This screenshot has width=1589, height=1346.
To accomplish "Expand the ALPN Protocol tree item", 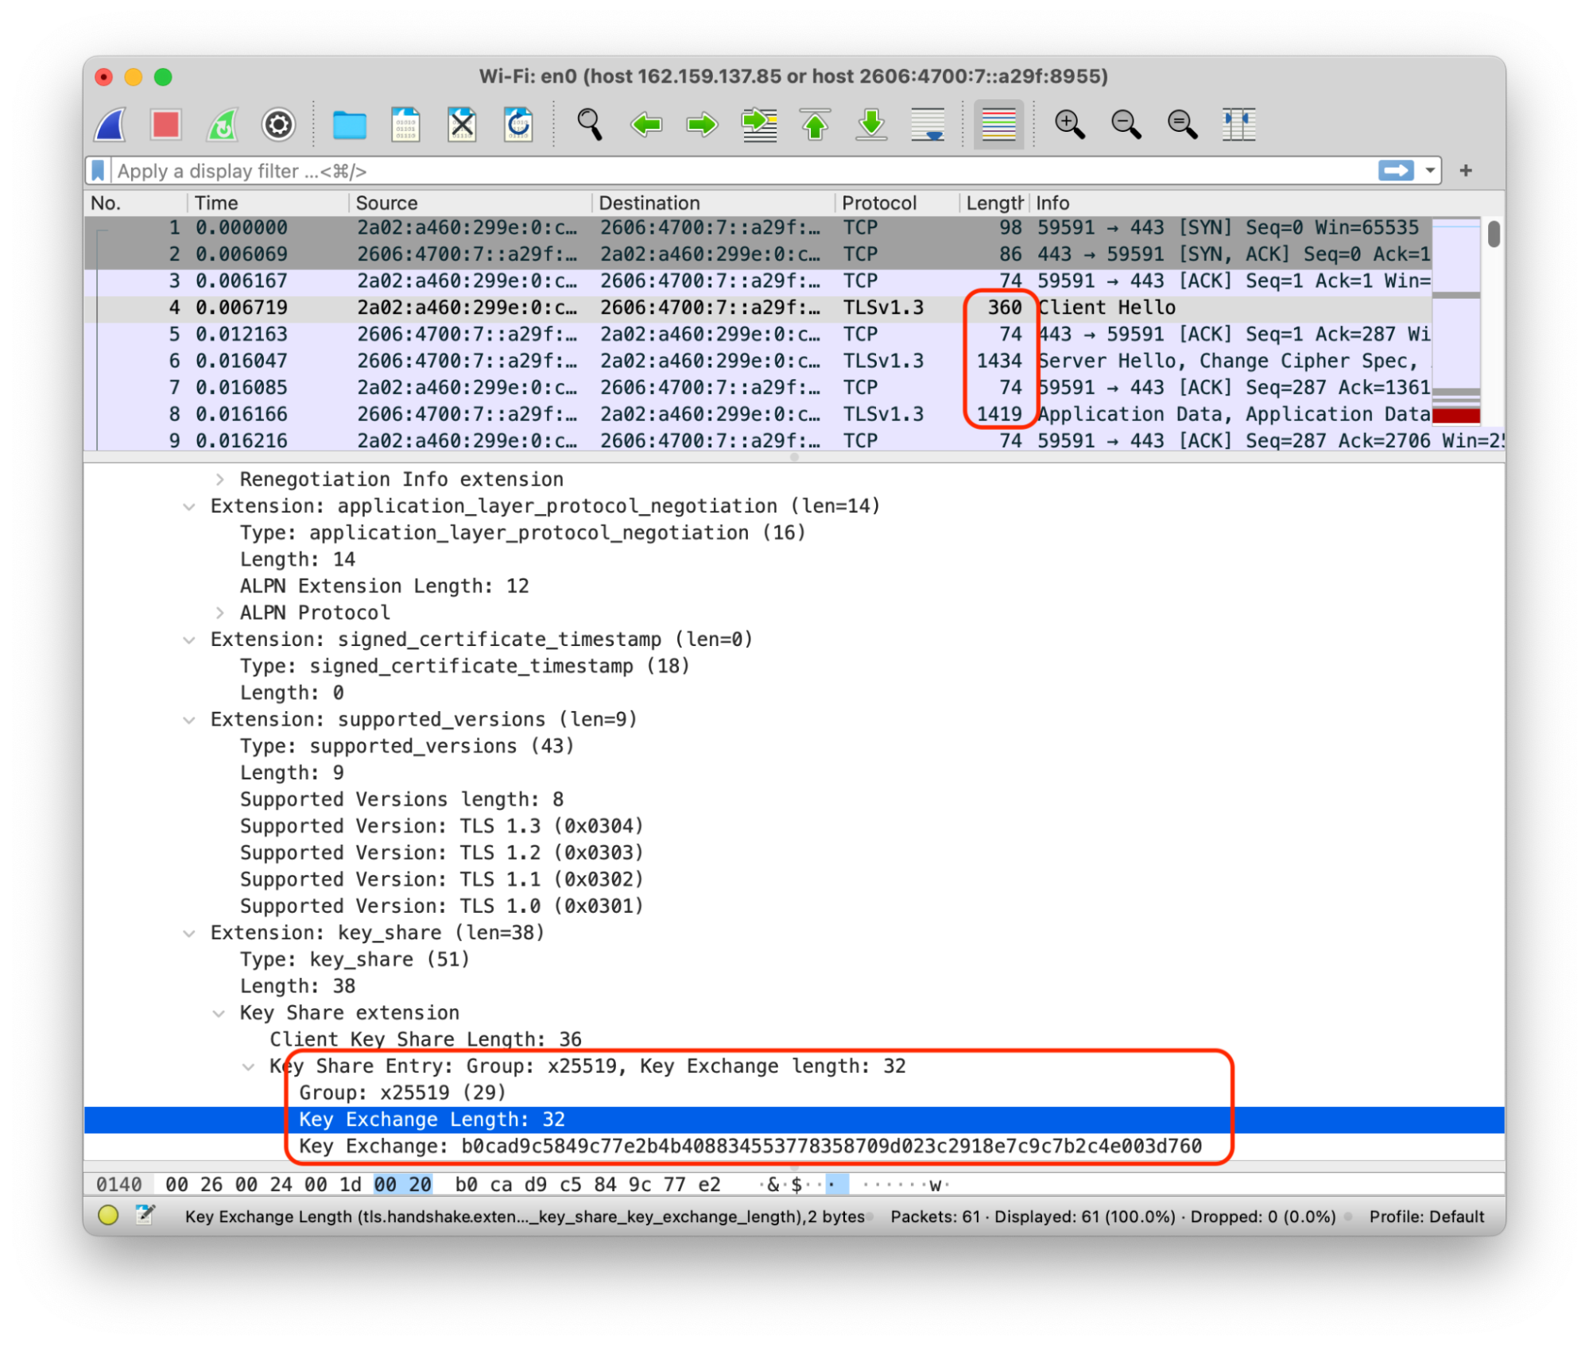I will (x=219, y=613).
